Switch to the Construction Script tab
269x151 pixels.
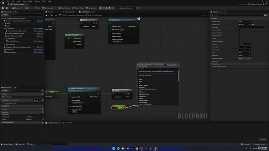[69, 12]
